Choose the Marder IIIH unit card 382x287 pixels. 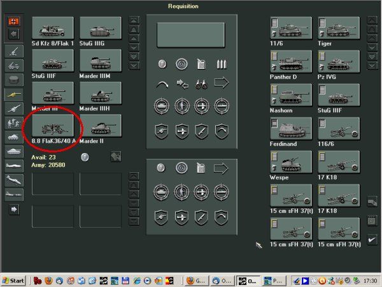click(x=101, y=93)
